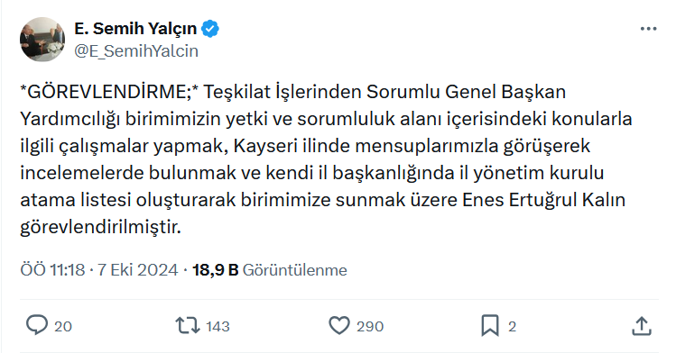The width and height of the screenshot is (676, 353).
Task: Click the blue verified badge
Action: click(x=210, y=29)
